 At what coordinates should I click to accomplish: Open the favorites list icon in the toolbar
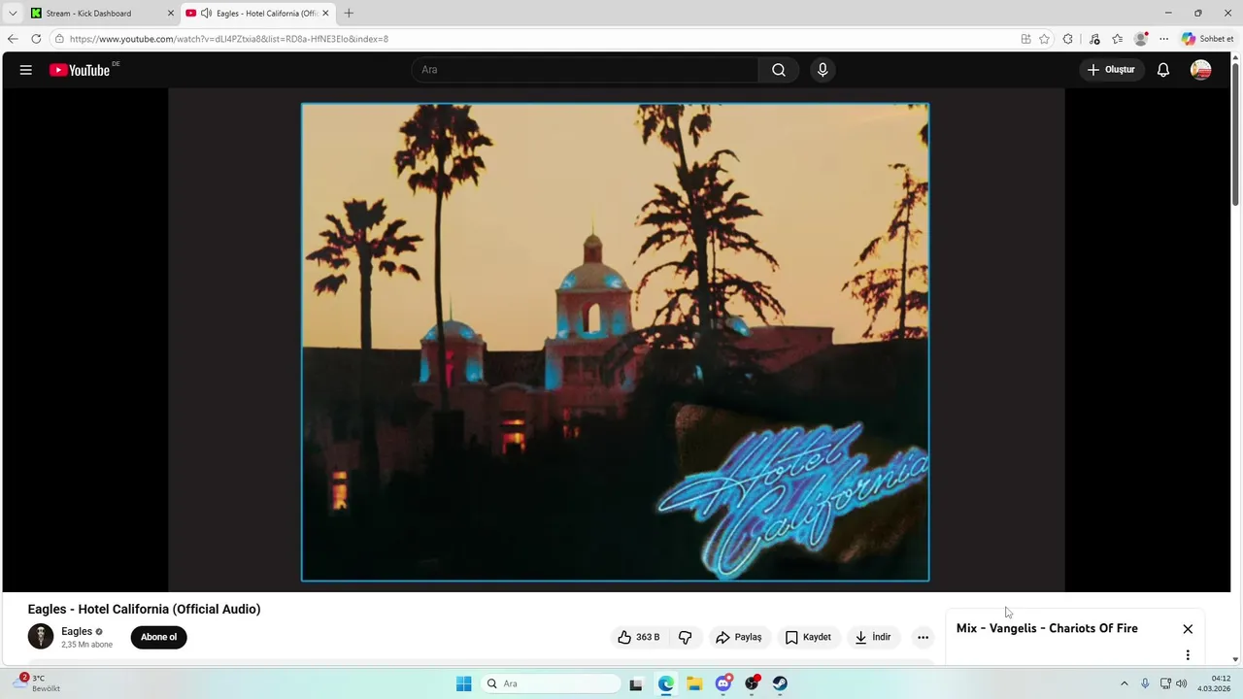[1118, 39]
